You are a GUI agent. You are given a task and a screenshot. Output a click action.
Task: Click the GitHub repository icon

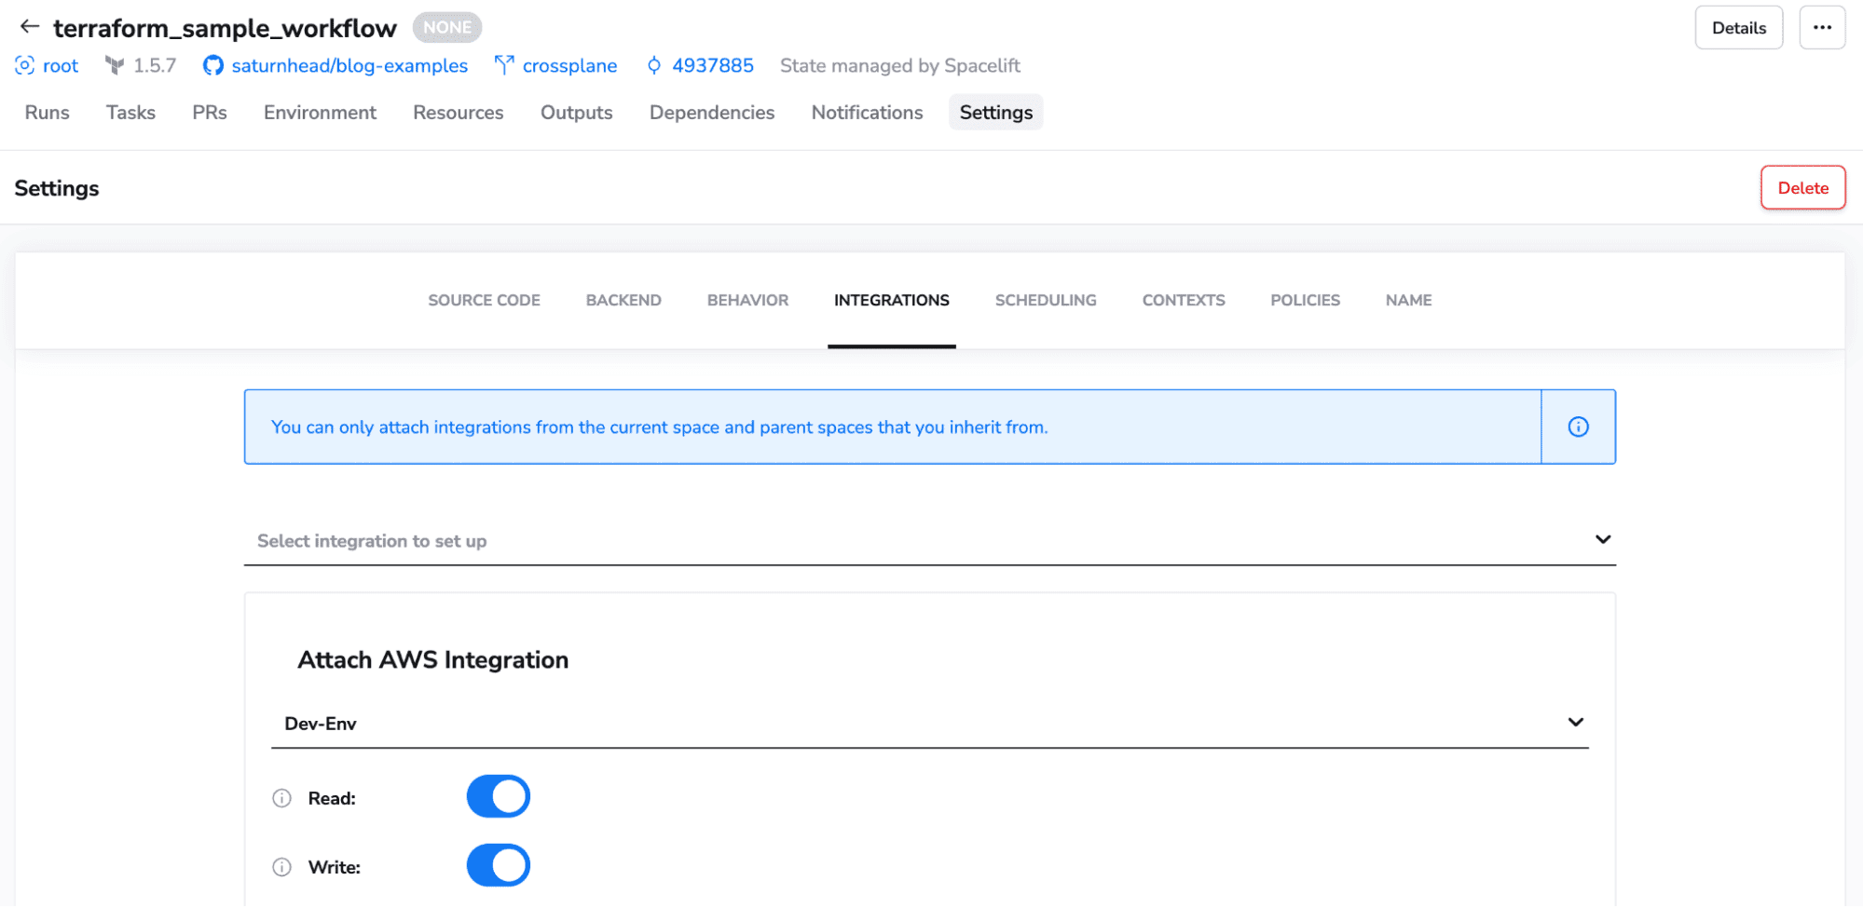[213, 65]
